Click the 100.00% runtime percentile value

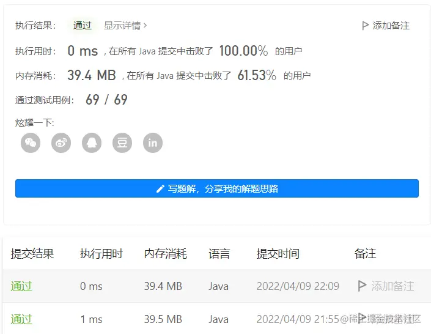(x=243, y=51)
